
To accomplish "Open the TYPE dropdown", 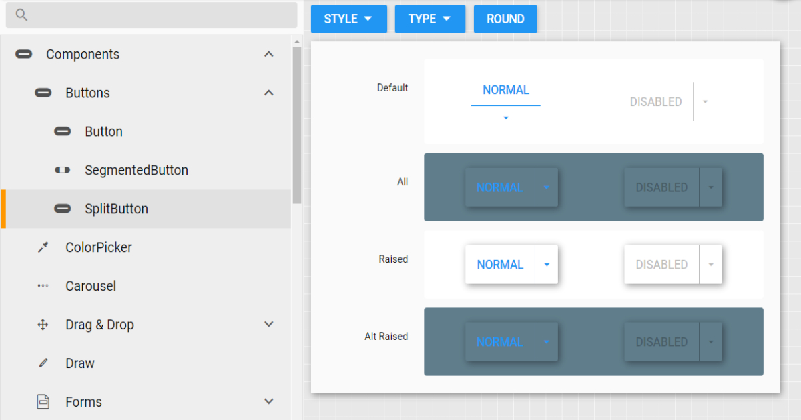I will pyautogui.click(x=430, y=19).
